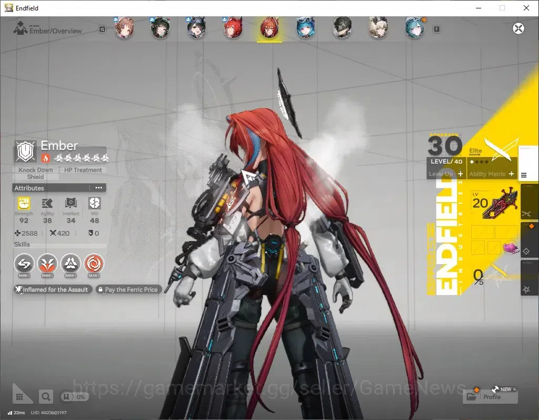
Task: Open the locked Pay the Ferric Price talent
Action: click(129, 289)
